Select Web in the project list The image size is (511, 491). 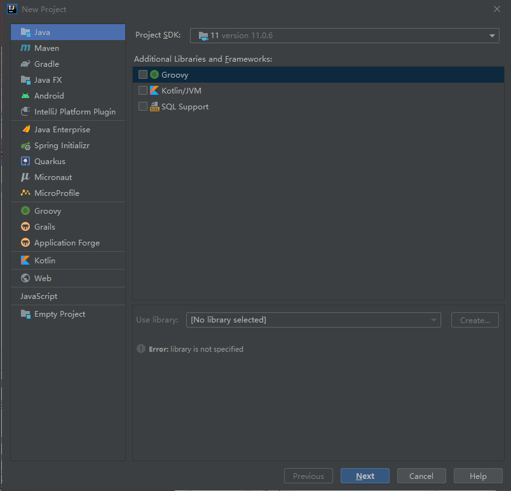(x=68, y=278)
